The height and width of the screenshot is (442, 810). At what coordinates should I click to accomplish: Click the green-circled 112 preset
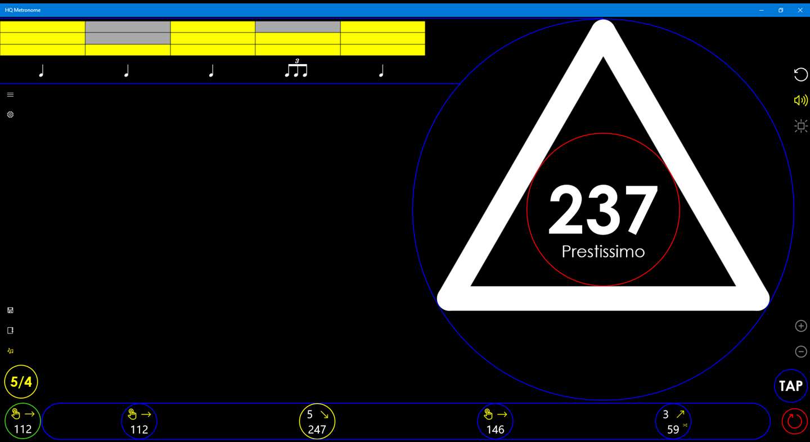pyautogui.click(x=22, y=421)
